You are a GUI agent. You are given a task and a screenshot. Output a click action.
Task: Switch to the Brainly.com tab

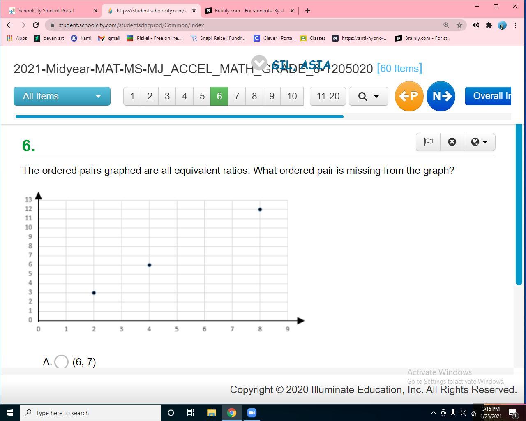point(250,11)
